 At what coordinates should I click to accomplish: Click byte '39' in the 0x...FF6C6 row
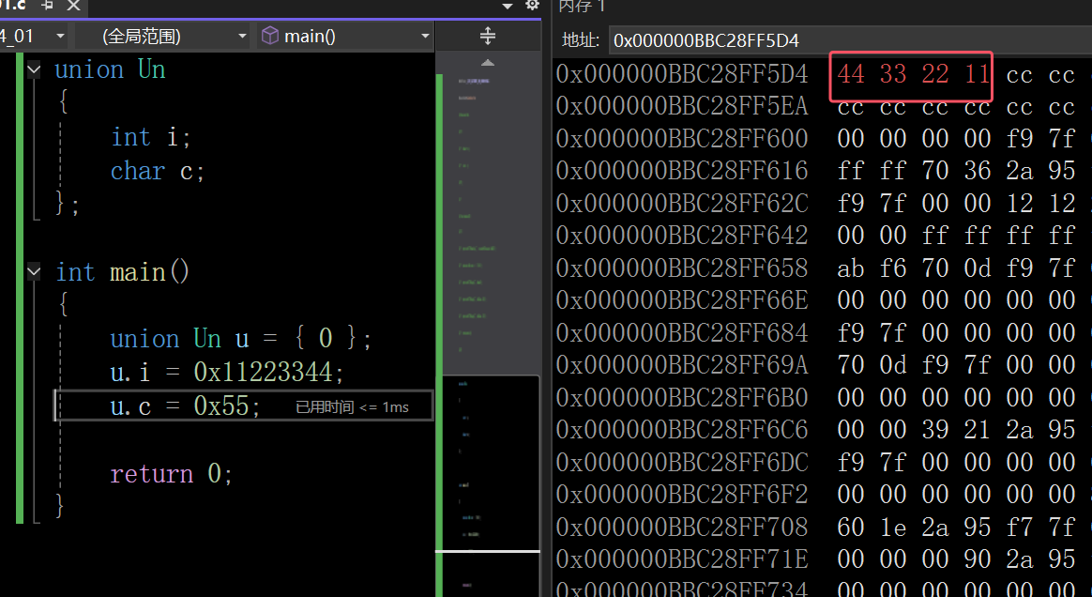pos(935,430)
